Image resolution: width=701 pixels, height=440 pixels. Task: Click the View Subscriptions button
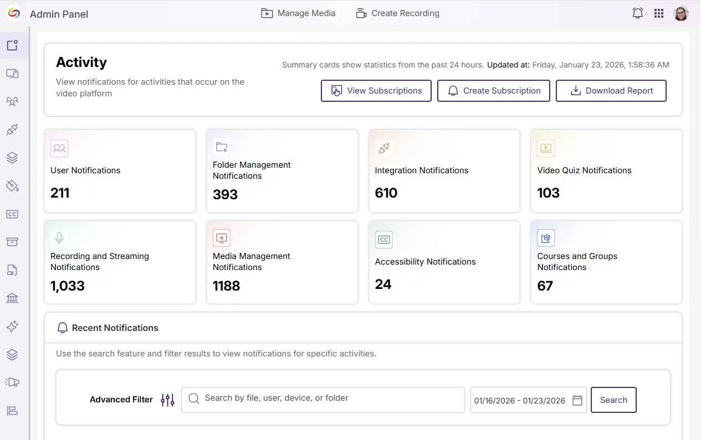376,91
